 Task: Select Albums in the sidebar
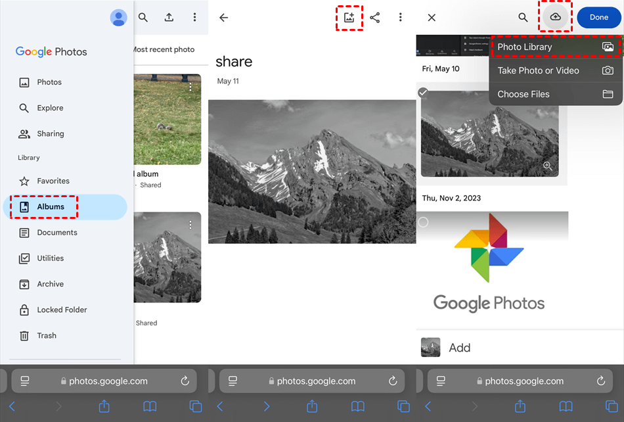[51, 206]
